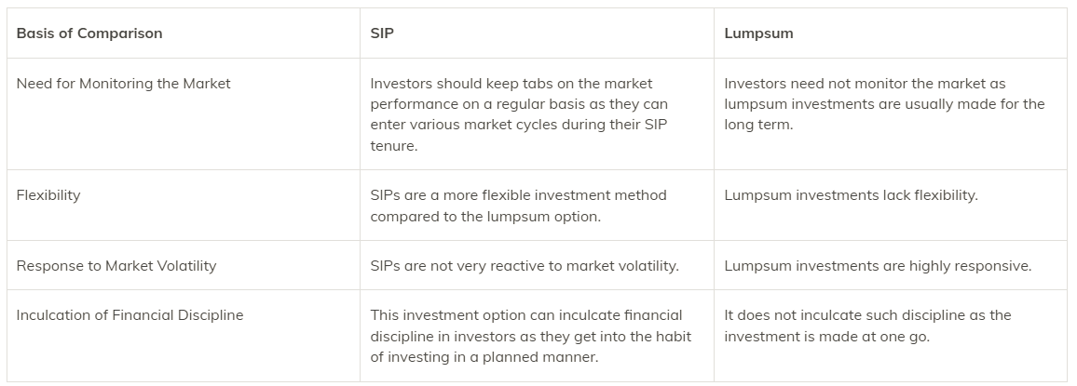This screenshot has height=386, width=1077.
Task: Click 'of investing in a planned manner' text
Action: tap(484, 356)
